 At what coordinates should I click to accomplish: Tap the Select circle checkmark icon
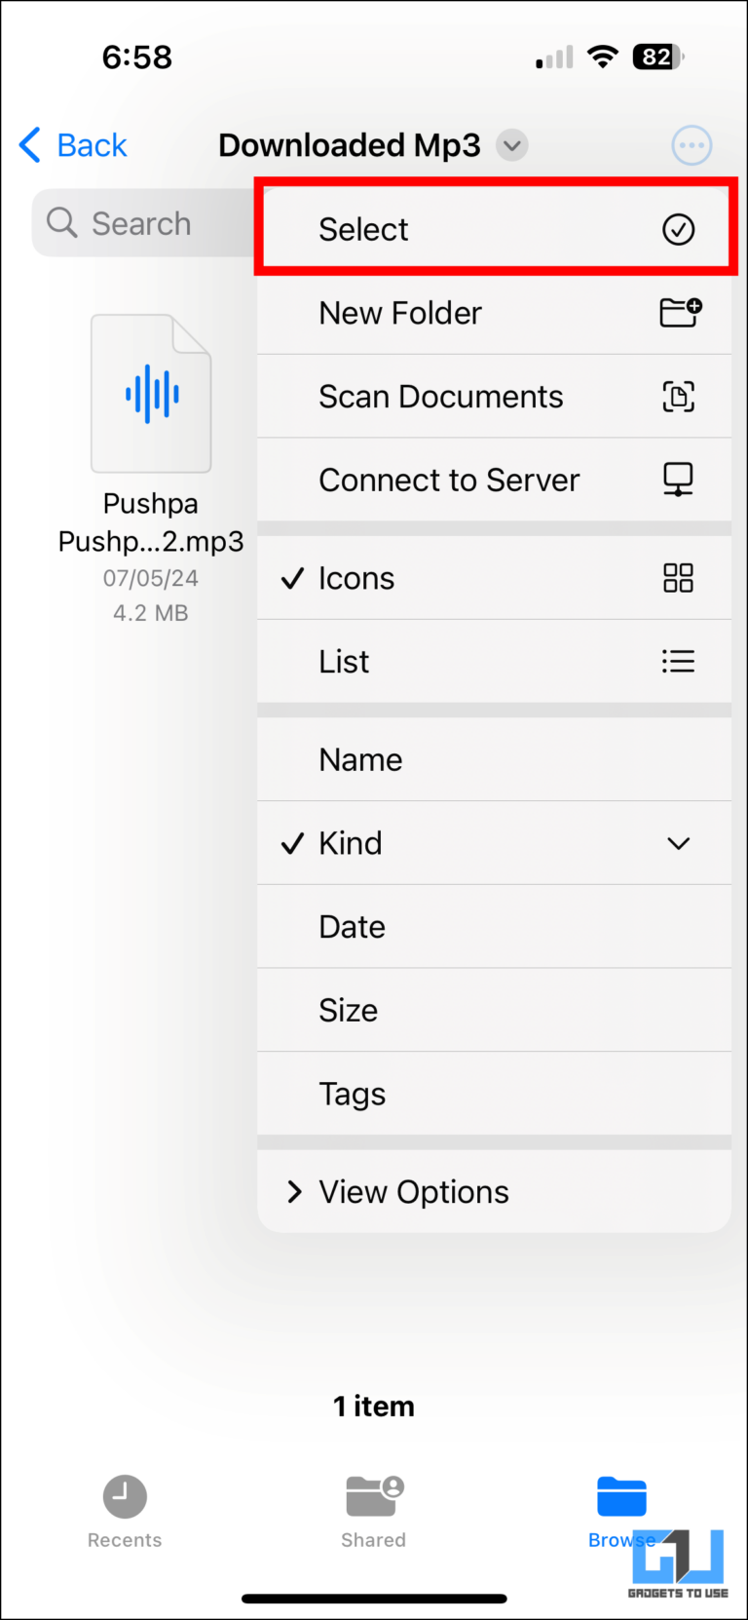678,230
